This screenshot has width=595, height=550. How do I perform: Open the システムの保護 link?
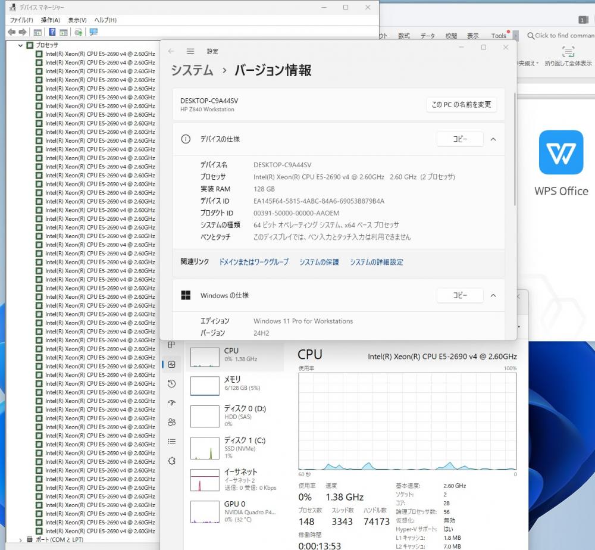coord(319,262)
